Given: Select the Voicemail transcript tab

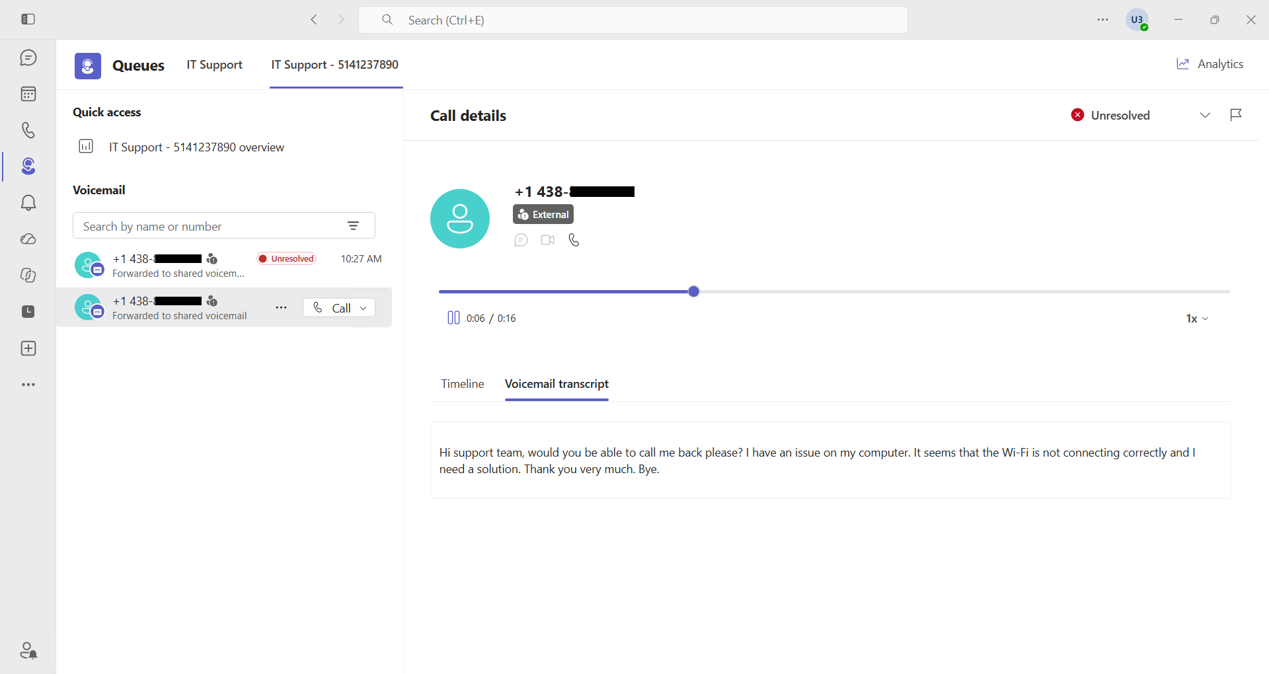Looking at the screenshot, I should click(557, 384).
